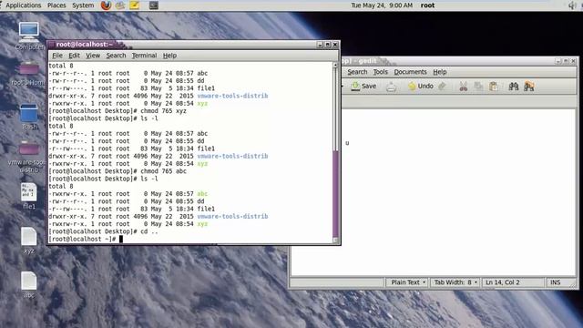Click the INS indicator in gedit's status bar

click(555, 282)
